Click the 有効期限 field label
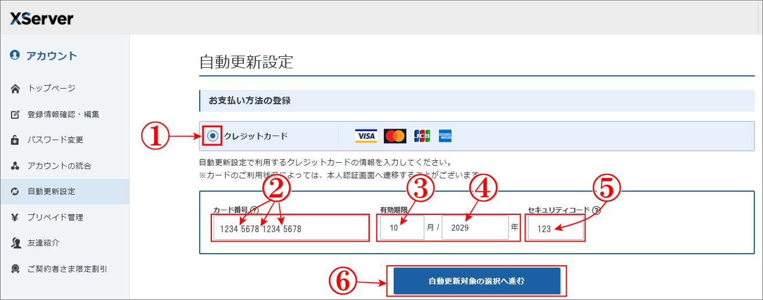The image size is (763, 300). point(394,210)
